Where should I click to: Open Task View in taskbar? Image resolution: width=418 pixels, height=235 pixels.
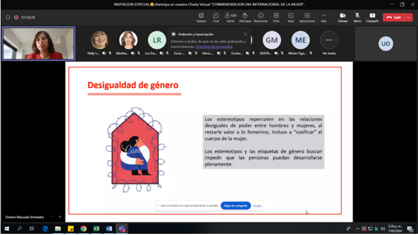tap(32, 229)
